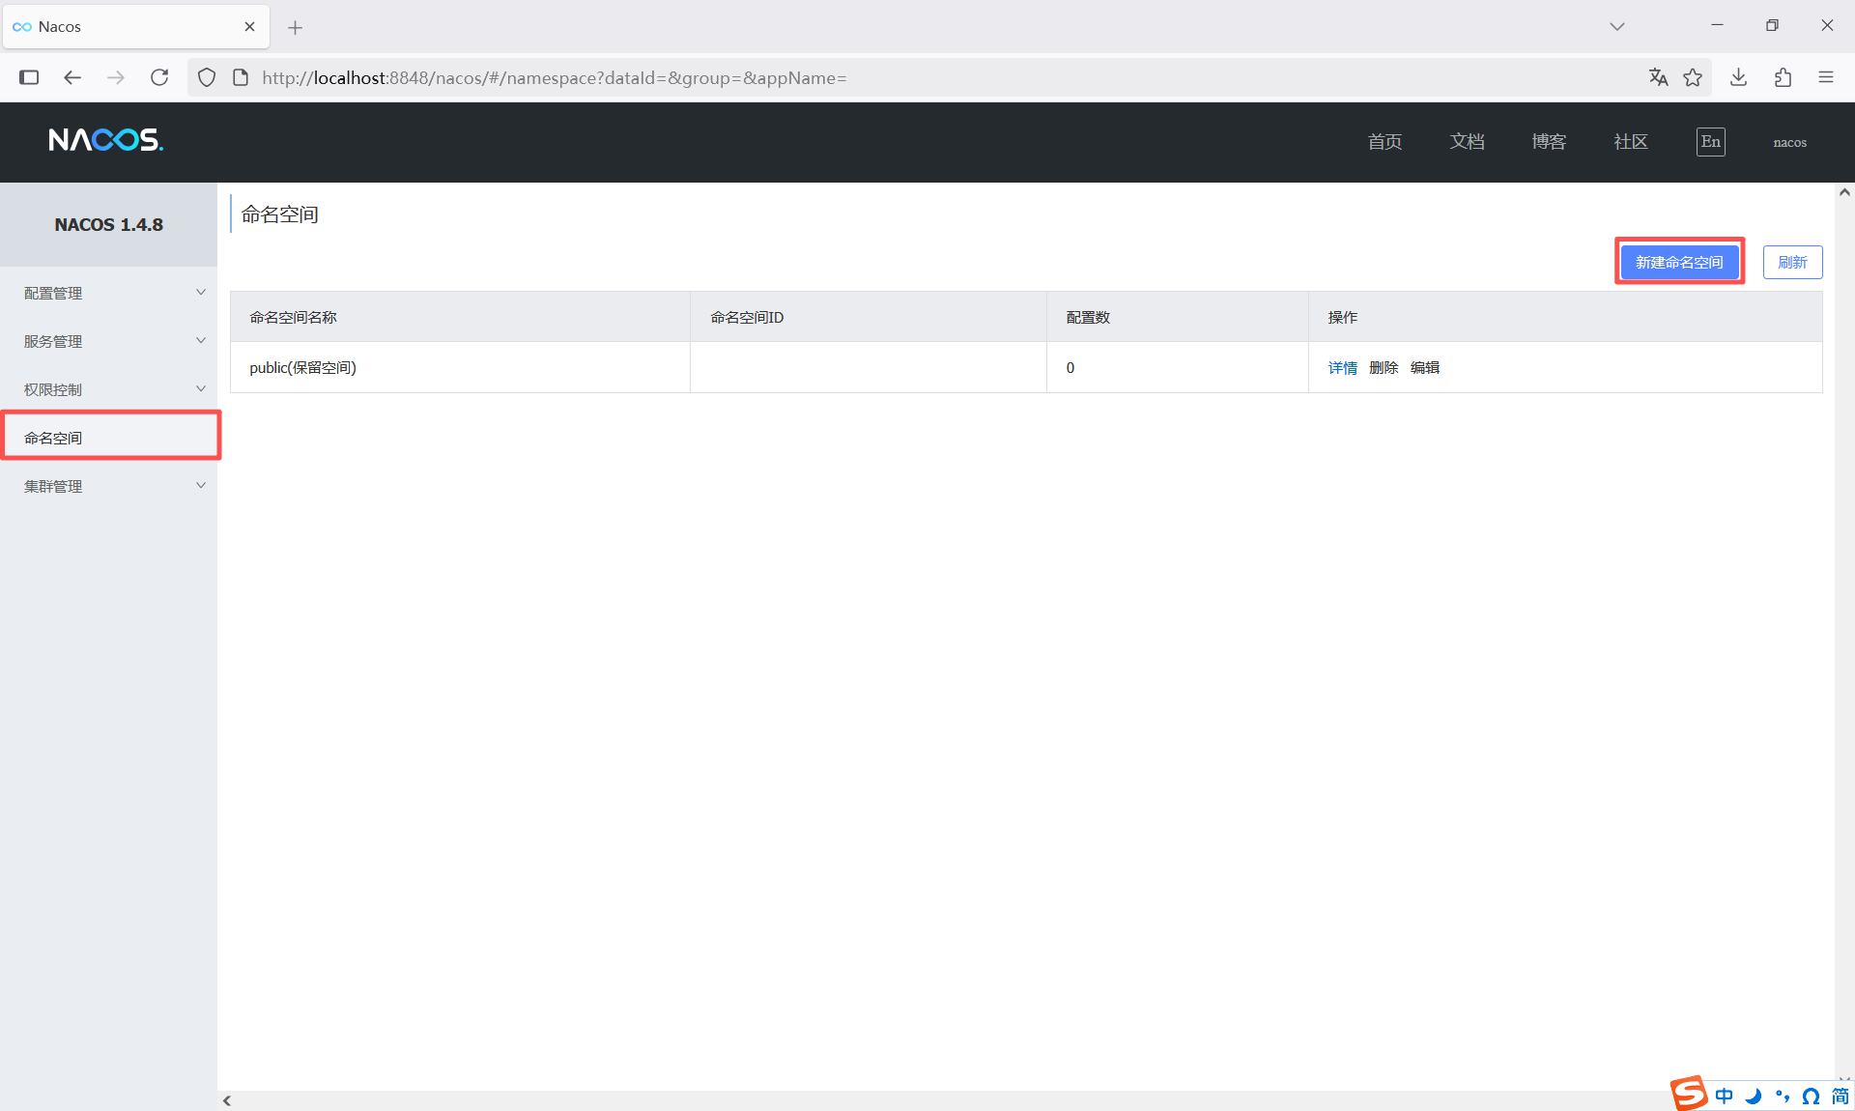Reload the page with the refresh icon

tap(159, 77)
